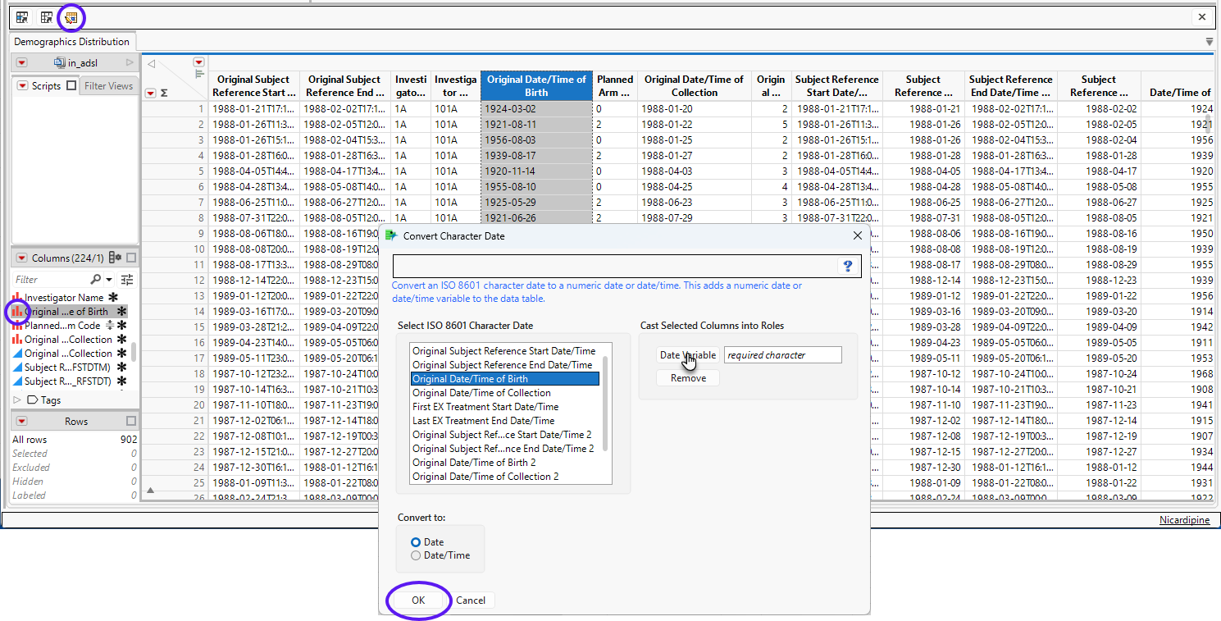The image size is (1221, 621).
Task: Click the Columns panel column-settings icon
Action: (115, 258)
